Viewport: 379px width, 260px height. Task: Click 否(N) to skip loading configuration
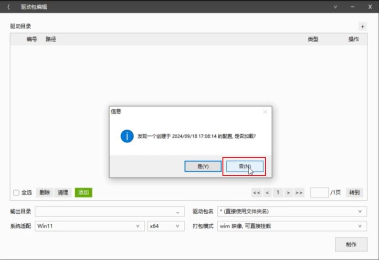244,166
